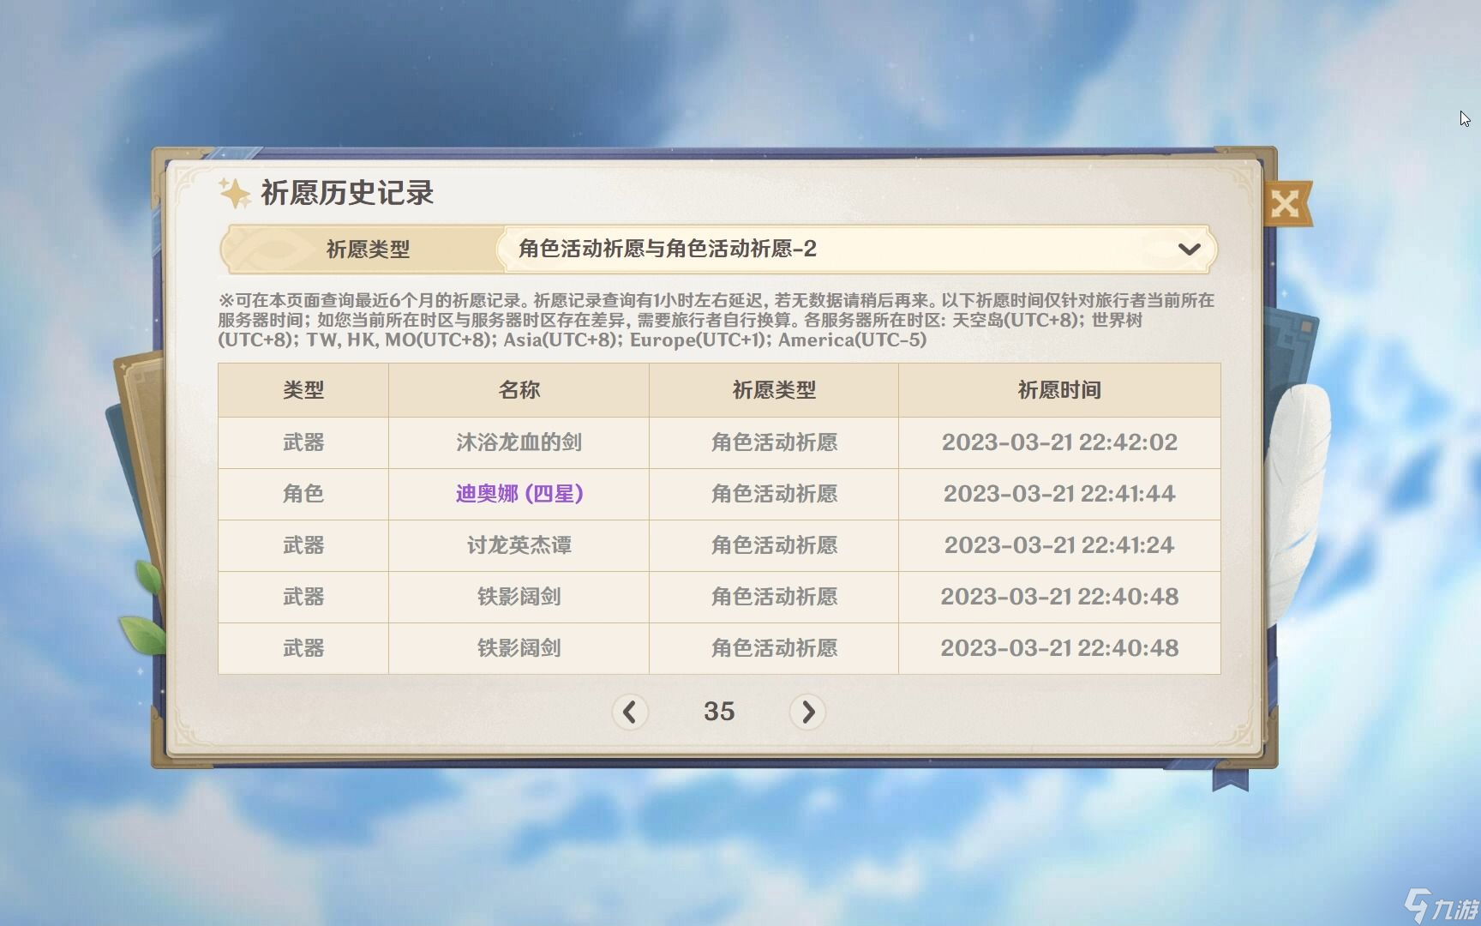Go to the previous page of records

point(630,712)
